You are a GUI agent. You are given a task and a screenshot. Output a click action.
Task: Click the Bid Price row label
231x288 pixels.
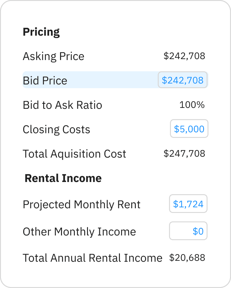tap(45, 80)
